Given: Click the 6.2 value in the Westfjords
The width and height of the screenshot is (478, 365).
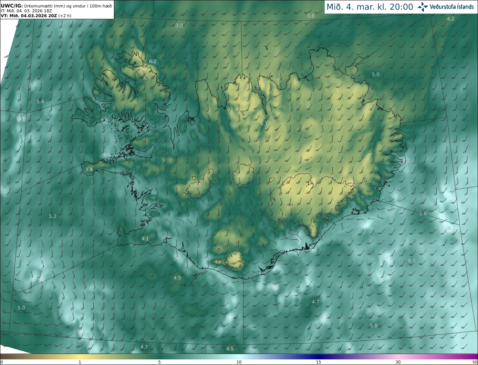Looking at the screenshot, I should point(153,61).
